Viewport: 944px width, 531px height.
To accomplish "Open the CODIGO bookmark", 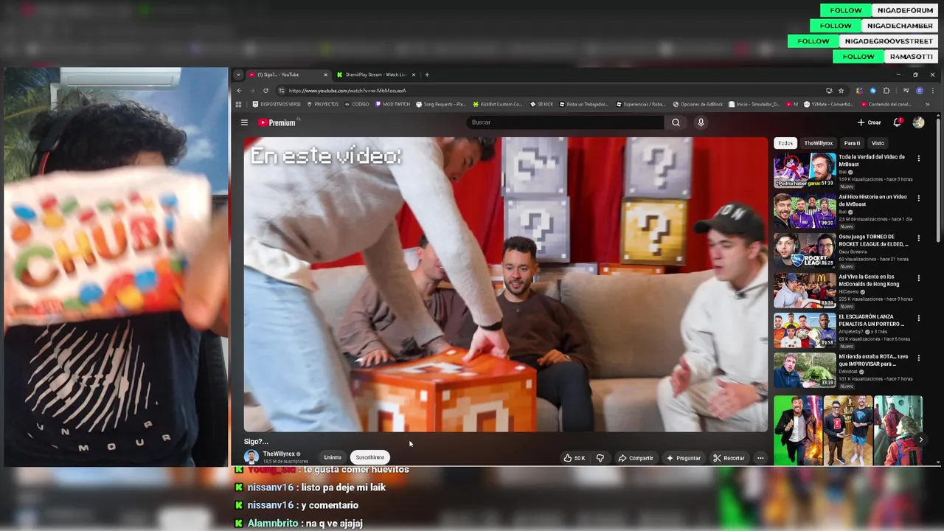I will click(356, 105).
